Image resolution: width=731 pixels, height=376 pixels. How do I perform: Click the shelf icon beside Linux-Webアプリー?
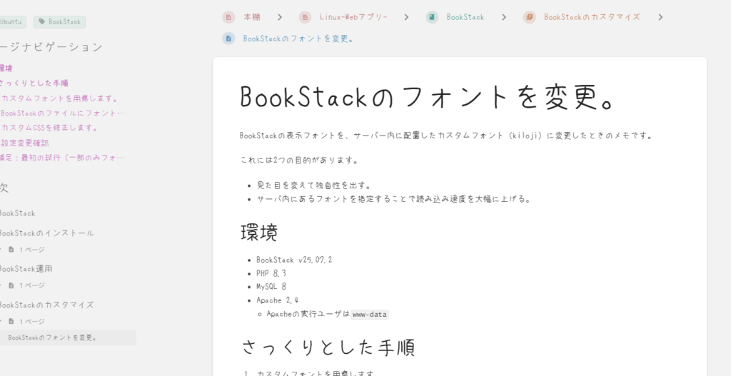pyautogui.click(x=305, y=17)
